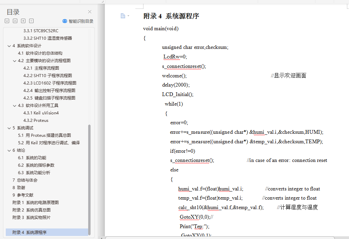Select 6.1 系统的功能 heading

point(32,158)
